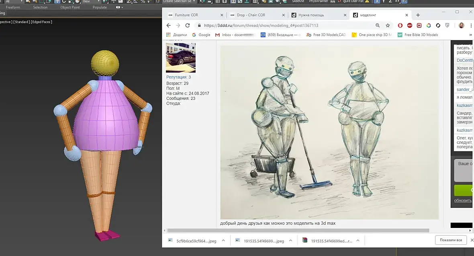Switch to the Нужна помощь tab
The width and height of the screenshot is (474, 256).
click(x=318, y=15)
